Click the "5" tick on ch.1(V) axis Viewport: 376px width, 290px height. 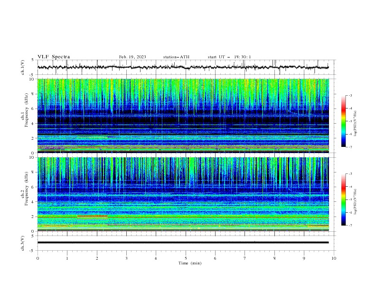pos(33,60)
